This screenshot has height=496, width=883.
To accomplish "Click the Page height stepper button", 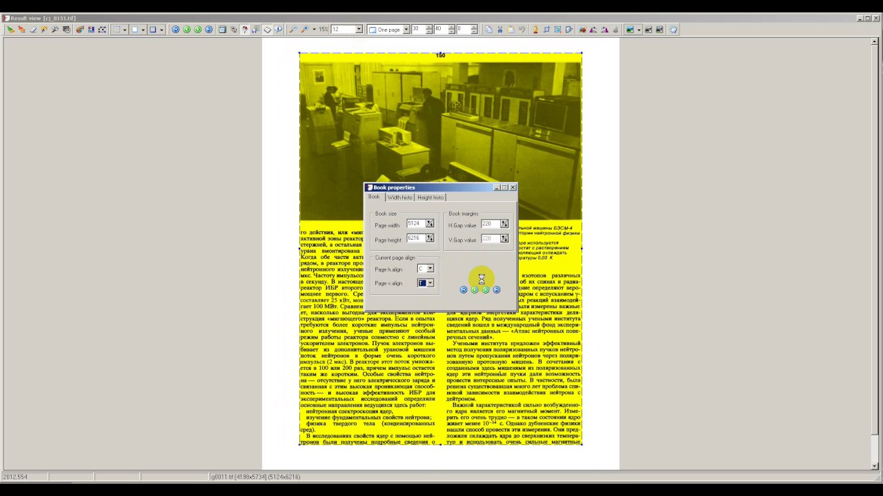I will tap(430, 238).
